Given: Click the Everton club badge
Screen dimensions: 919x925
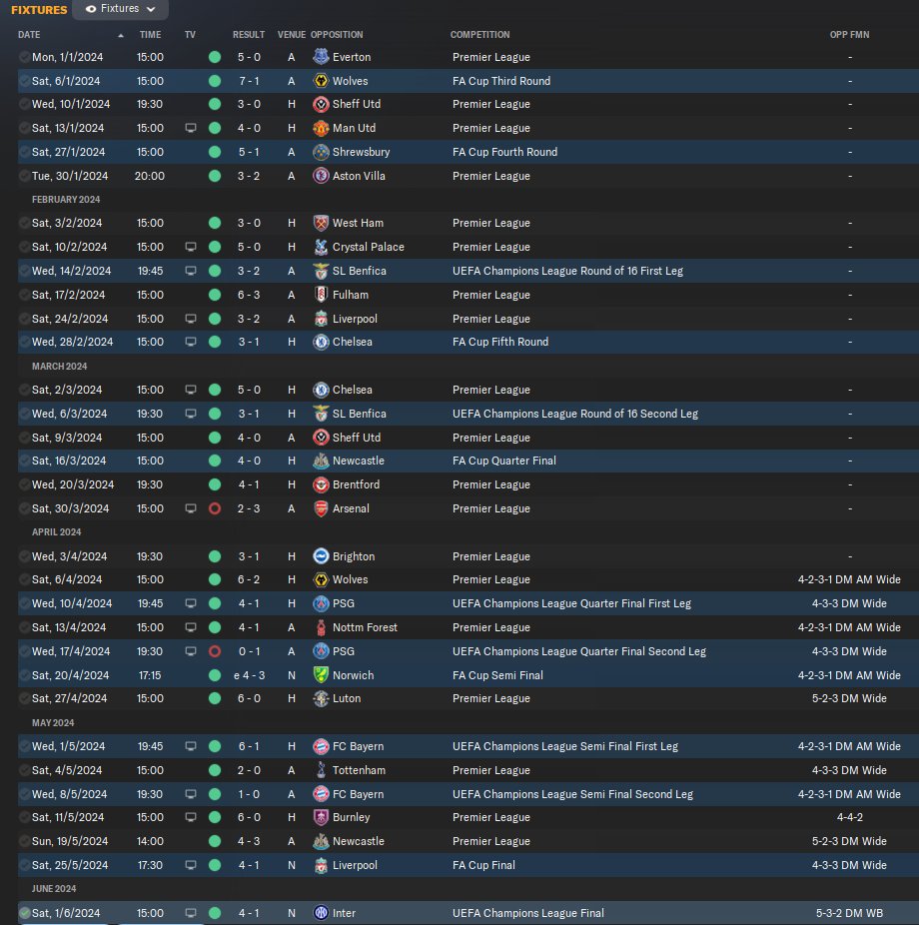Looking at the screenshot, I should coord(321,57).
